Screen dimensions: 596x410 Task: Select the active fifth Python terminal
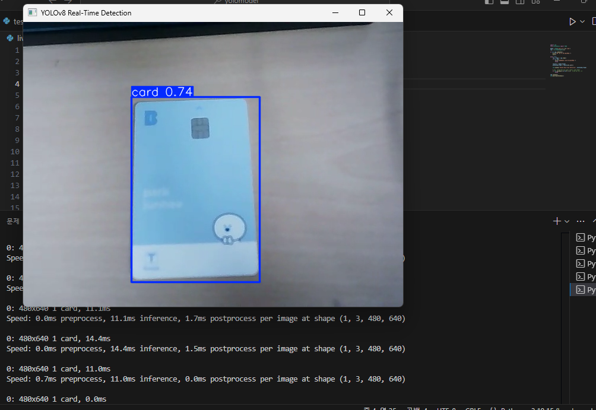(x=585, y=290)
